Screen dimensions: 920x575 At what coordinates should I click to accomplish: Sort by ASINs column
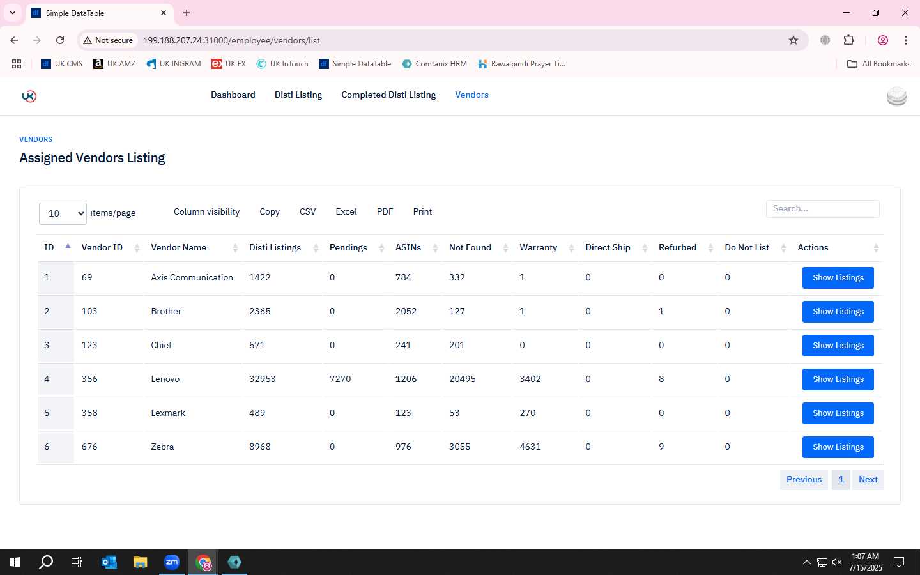tap(415, 247)
